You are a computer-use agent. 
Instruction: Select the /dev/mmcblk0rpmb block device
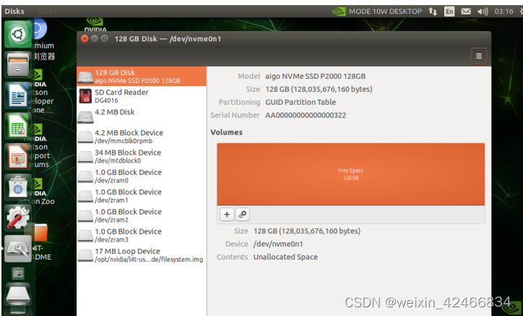(x=142, y=136)
